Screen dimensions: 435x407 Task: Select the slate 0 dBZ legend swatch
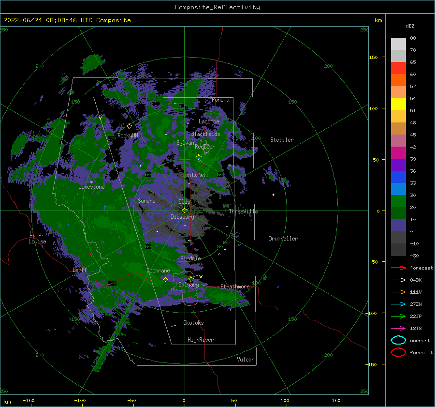398,226
